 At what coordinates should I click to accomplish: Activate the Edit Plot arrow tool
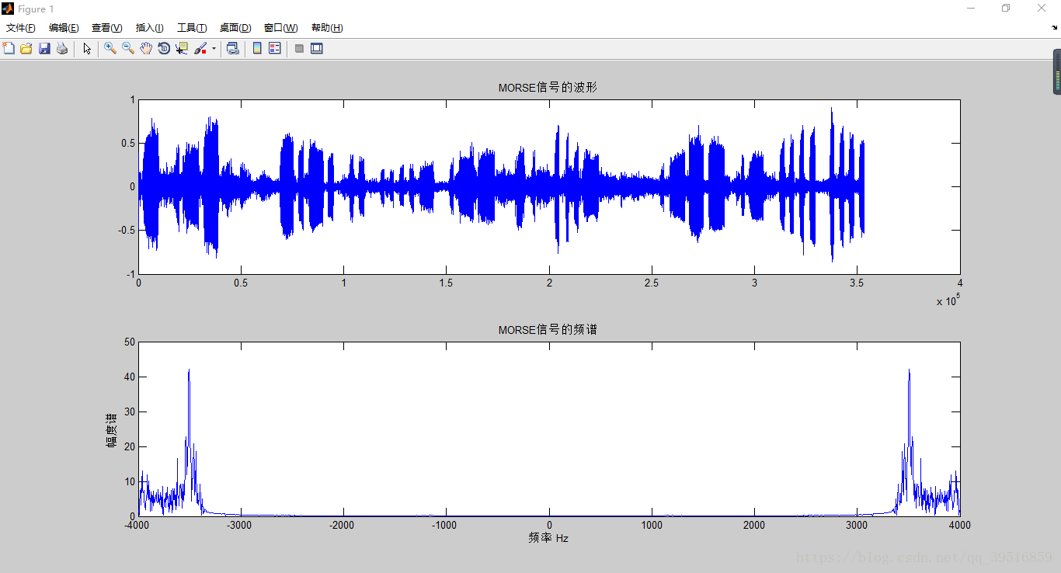87,48
